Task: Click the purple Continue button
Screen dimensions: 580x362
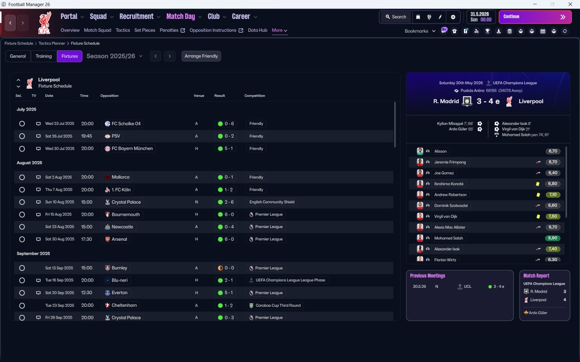Action: [x=535, y=17]
